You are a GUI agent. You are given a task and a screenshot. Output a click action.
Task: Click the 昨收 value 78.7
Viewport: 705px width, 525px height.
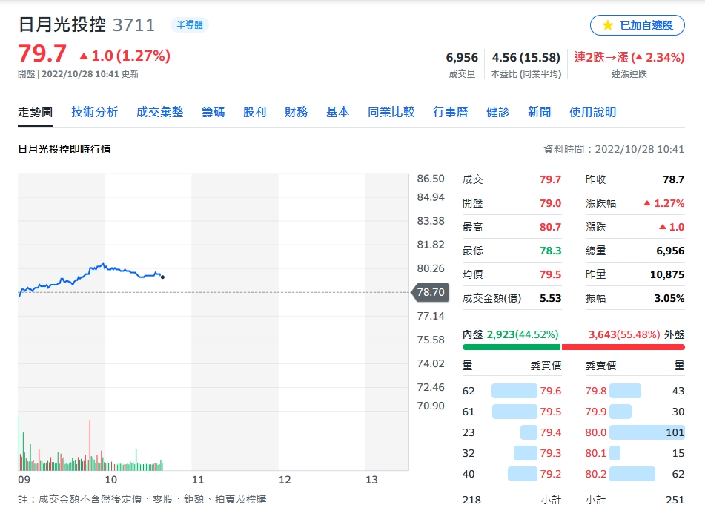[674, 179]
